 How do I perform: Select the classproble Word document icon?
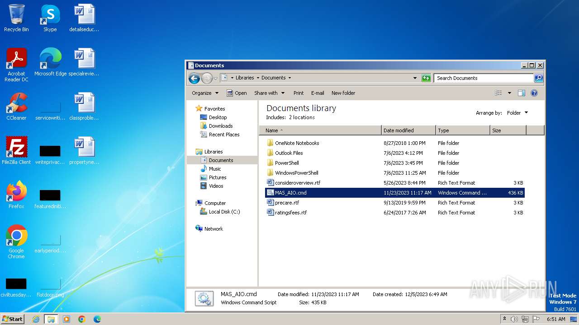[84, 107]
